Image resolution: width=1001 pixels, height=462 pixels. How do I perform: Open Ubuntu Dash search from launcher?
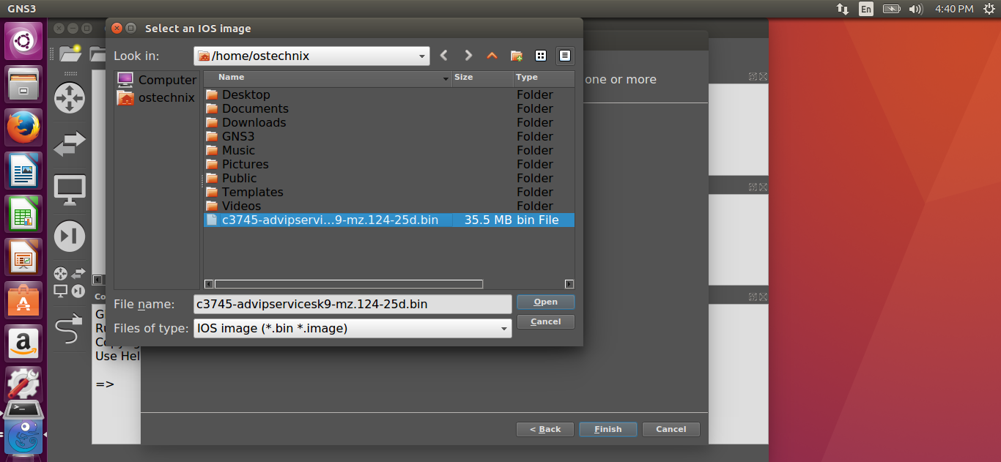[23, 41]
